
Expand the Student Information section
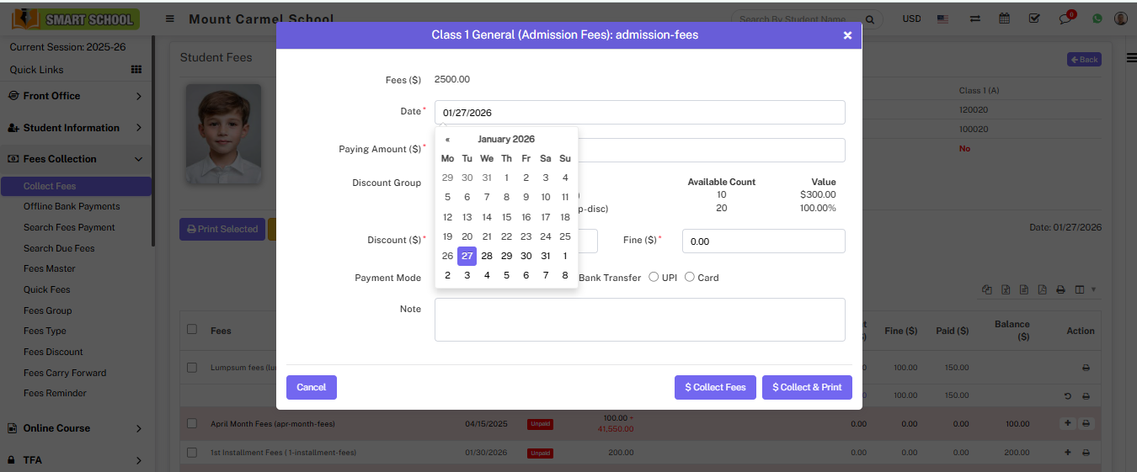coord(76,128)
